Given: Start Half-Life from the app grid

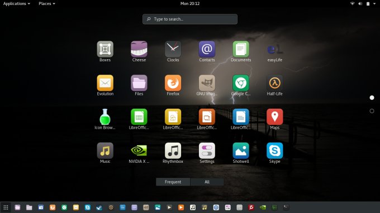Looking at the screenshot, I should pos(274,83).
